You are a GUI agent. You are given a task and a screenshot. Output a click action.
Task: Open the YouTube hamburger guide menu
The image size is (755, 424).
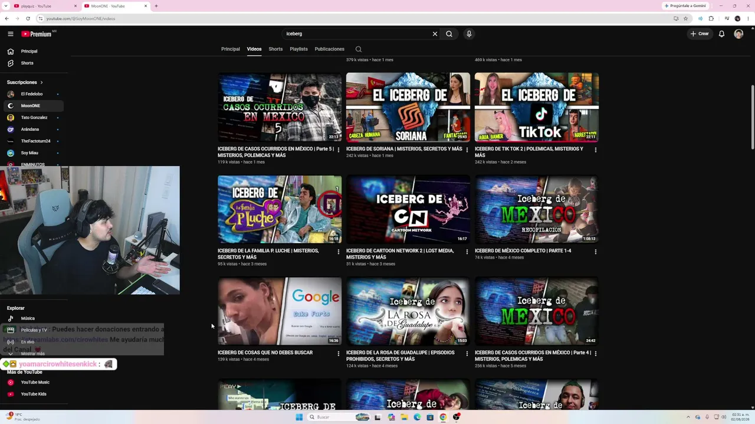[11, 34]
